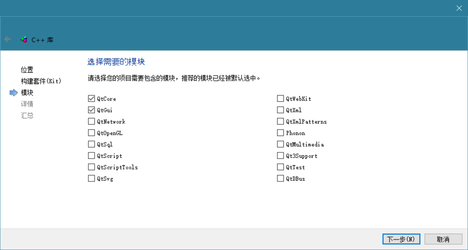Image resolution: width=468 pixels, height=250 pixels.
Task: Click the 取消 cancel button
Action: 443,239
